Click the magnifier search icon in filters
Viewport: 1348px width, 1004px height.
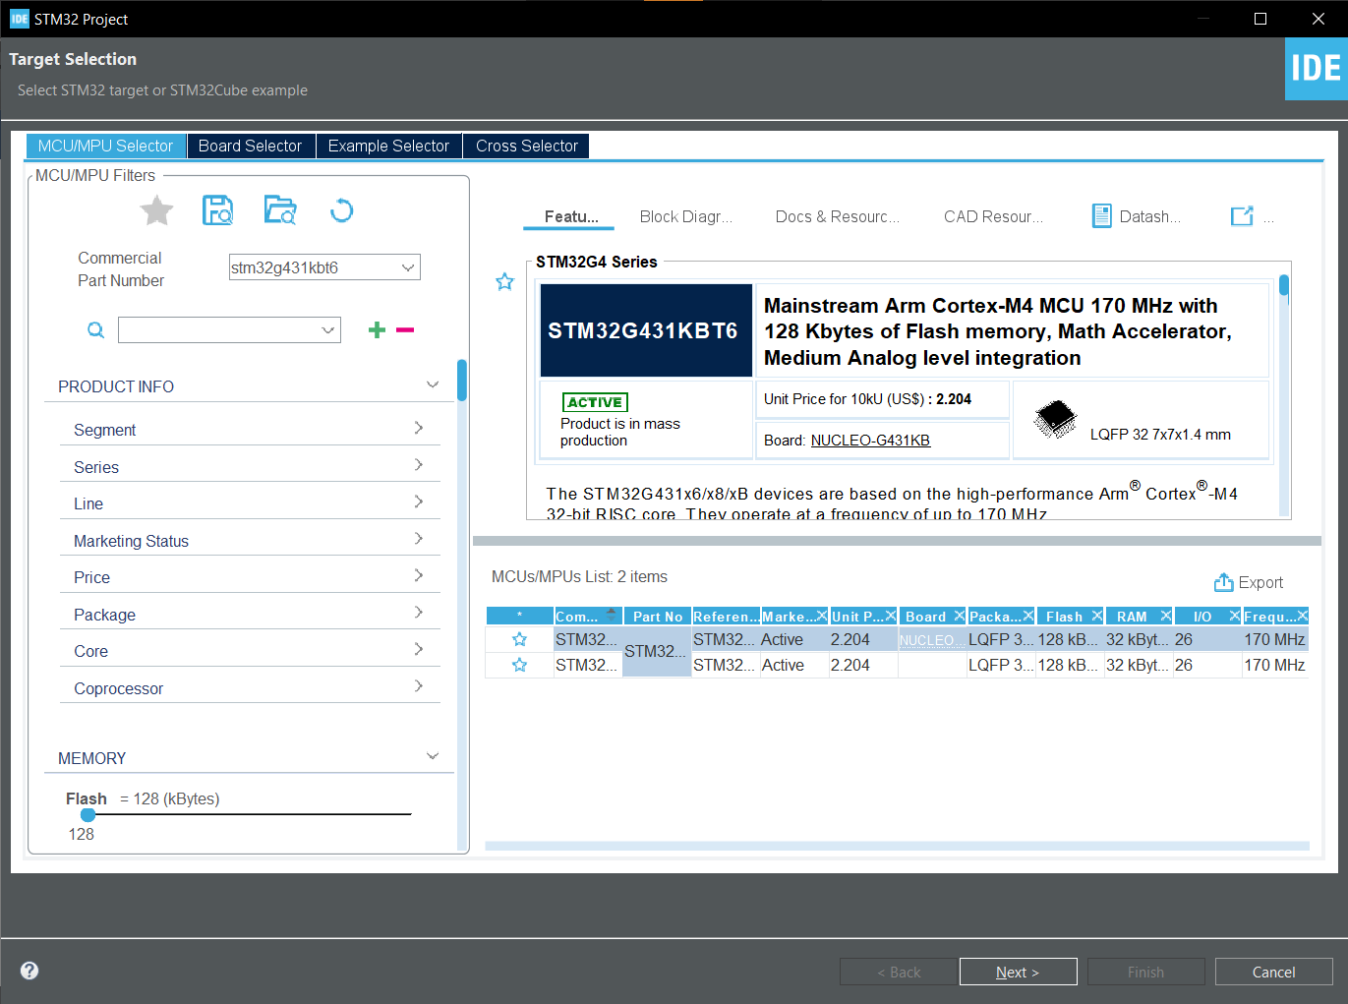(x=95, y=330)
